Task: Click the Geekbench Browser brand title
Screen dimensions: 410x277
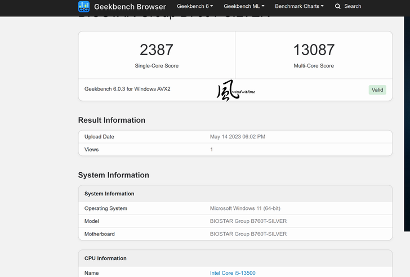Action: [130, 7]
